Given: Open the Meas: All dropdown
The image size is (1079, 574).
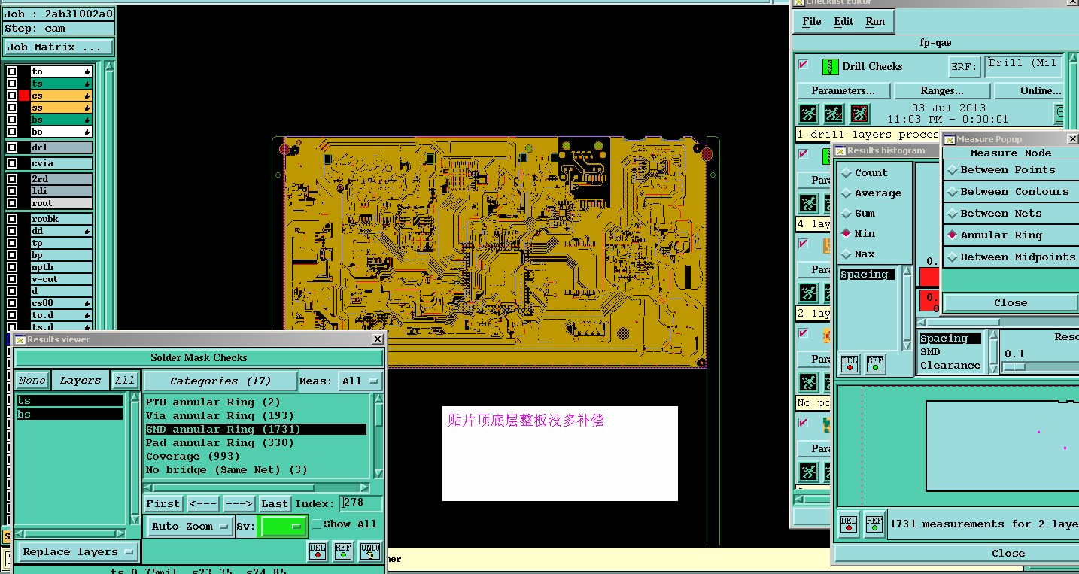Looking at the screenshot, I should pyautogui.click(x=360, y=381).
